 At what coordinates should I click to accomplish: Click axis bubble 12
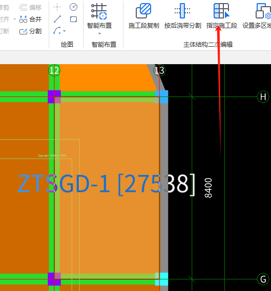[54, 70]
